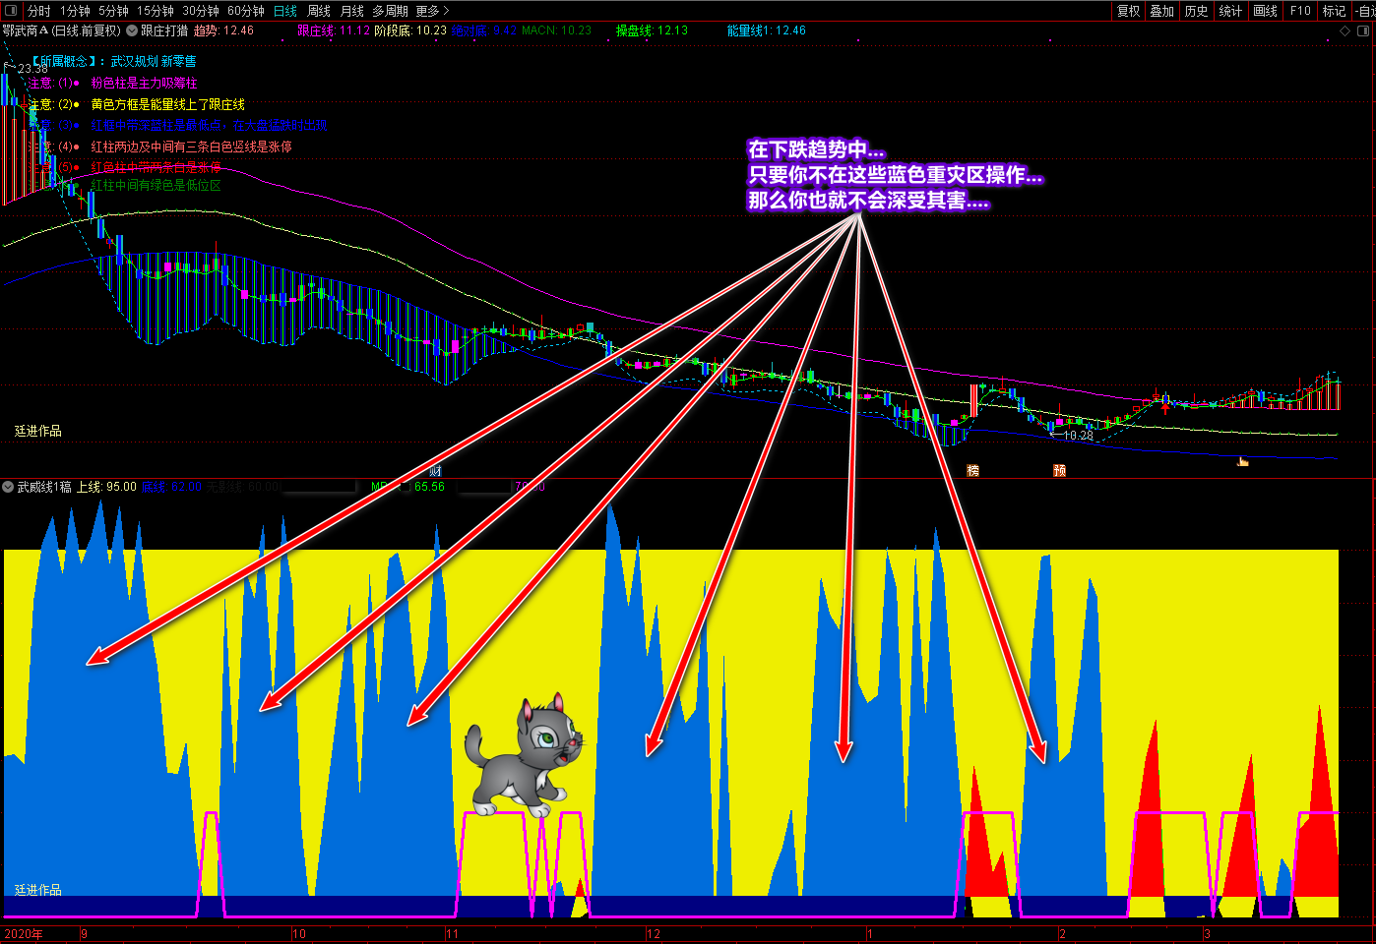Open the 跟庄打猎 indicator dropdown
The width and height of the screenshot is (1376, 944).
point(132,30)
